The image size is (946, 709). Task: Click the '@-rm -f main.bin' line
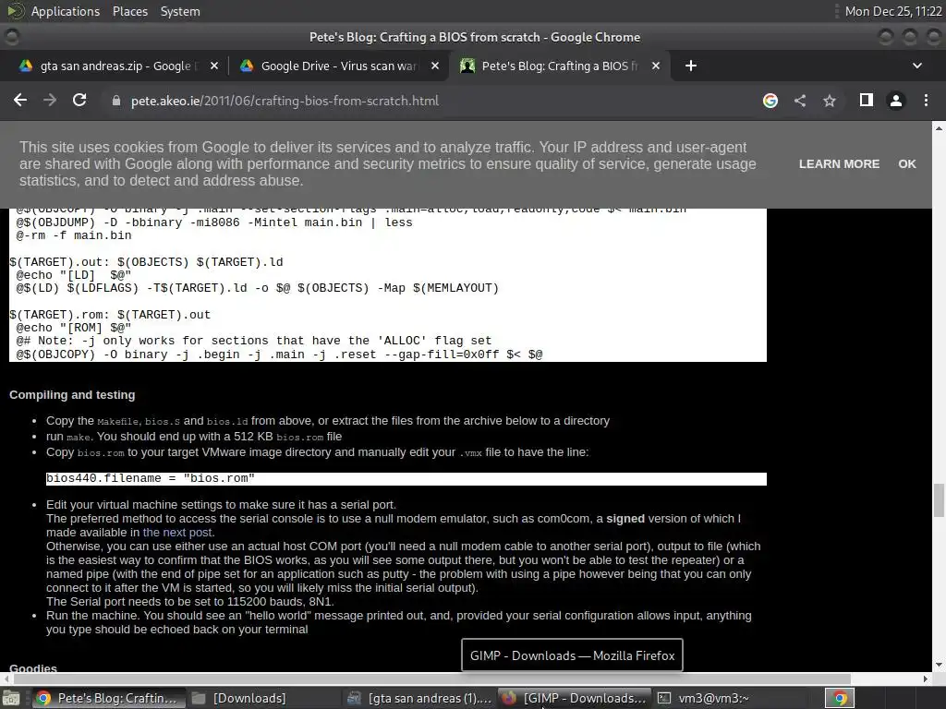74,235
